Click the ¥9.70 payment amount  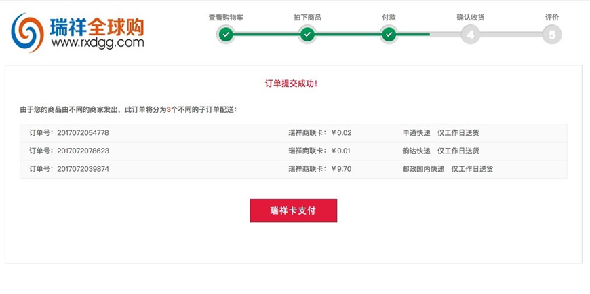click(x=342, y=169)
